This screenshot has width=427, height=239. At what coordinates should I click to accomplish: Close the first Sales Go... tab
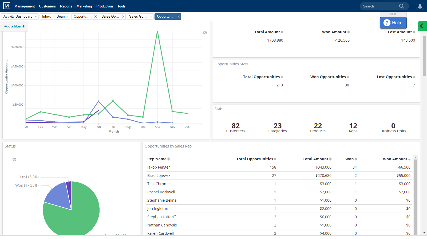point(123,17)
